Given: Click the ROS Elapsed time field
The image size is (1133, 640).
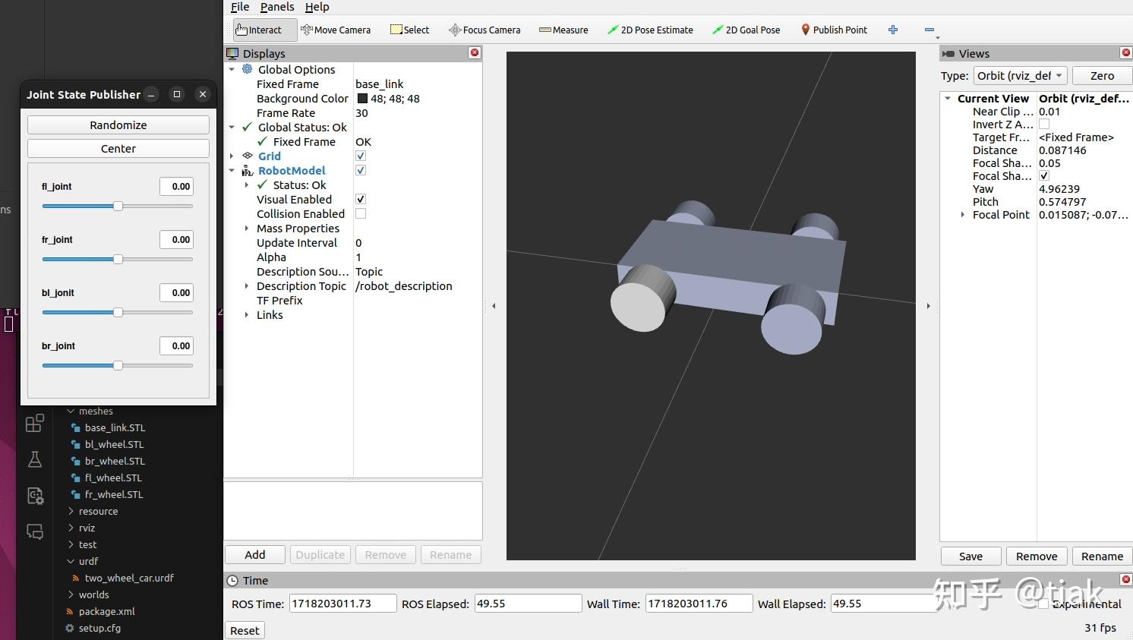Looking at the screenshot, I should (x=527, y=603).
